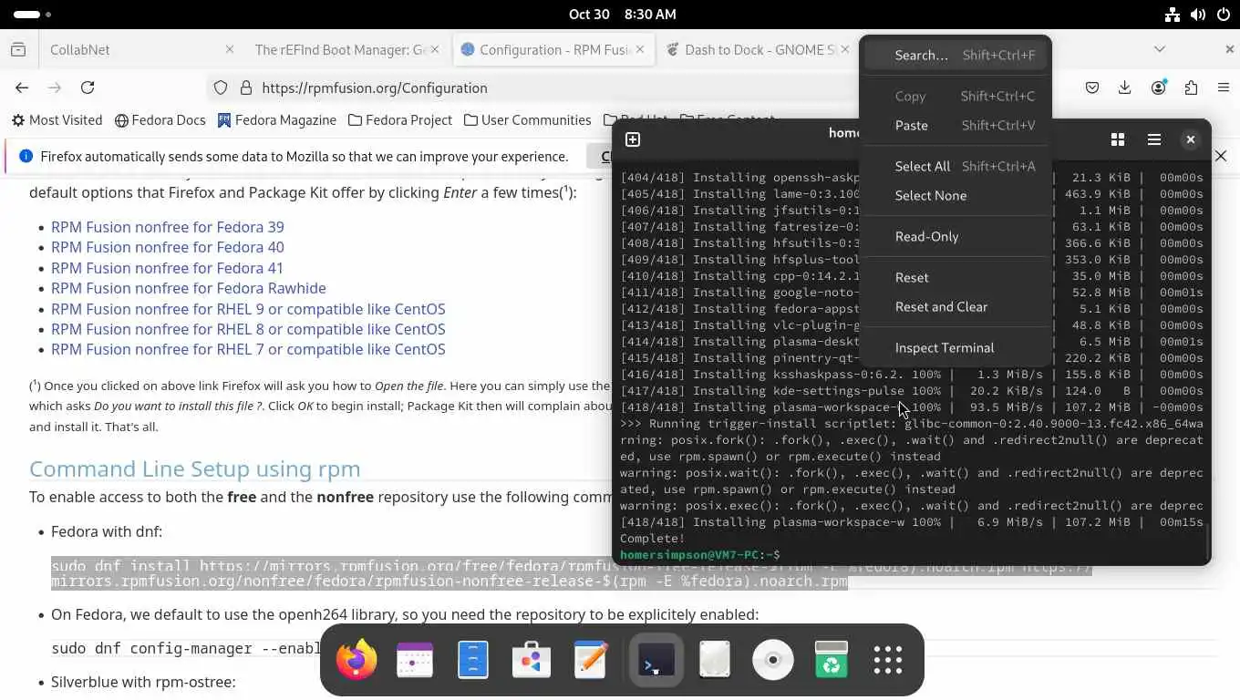1240x700 pixels.
Task: Click the Command Line Setup using rpm heading
Action: click(194, 468)
